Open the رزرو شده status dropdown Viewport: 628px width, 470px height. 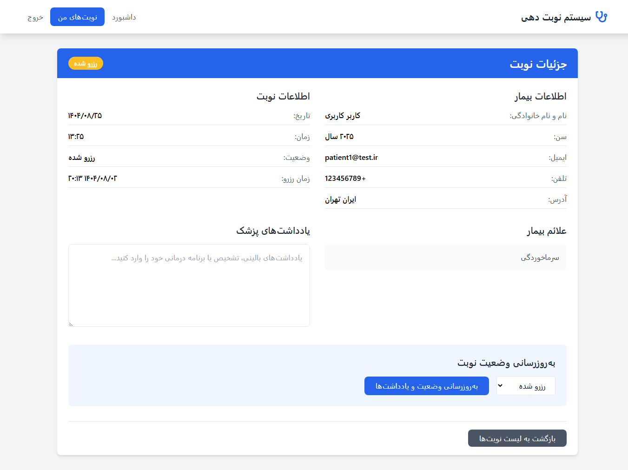(526, 386)
